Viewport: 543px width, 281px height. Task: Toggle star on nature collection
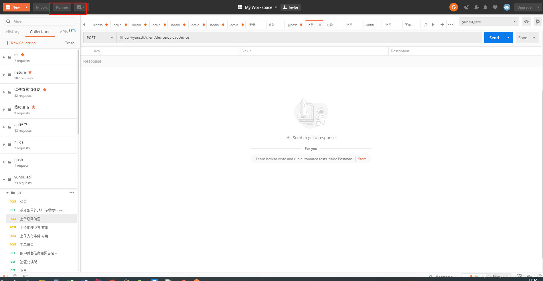click(x=30, y=72)
